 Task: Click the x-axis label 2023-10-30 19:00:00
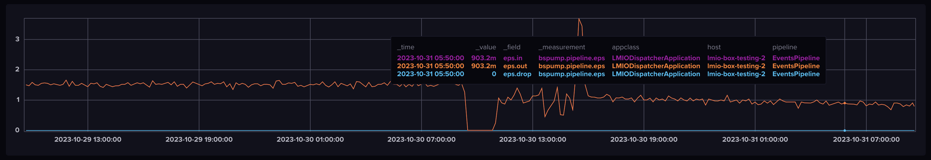[x=644, y=139]
